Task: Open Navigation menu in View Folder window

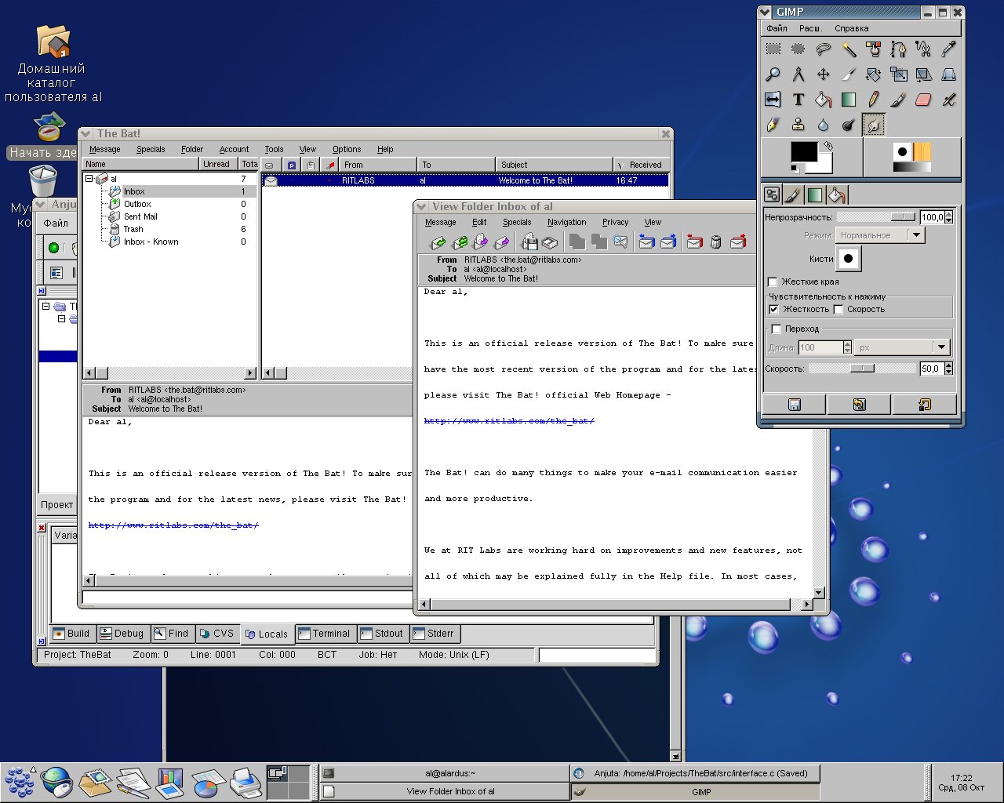Action: (566, 222)
